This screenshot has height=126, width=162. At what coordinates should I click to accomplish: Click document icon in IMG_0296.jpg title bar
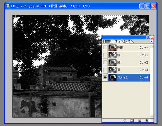(x=8, y=6)
